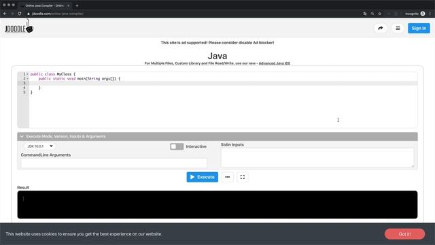The image size is (435, 245).
Task: Fold the main method at line 2
Action: click(27, 79)
